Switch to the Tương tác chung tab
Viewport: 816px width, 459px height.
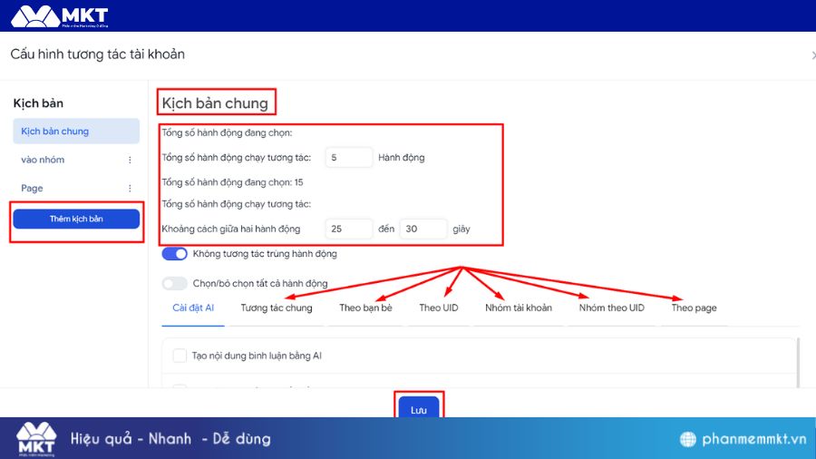click(x=277, y=308)
